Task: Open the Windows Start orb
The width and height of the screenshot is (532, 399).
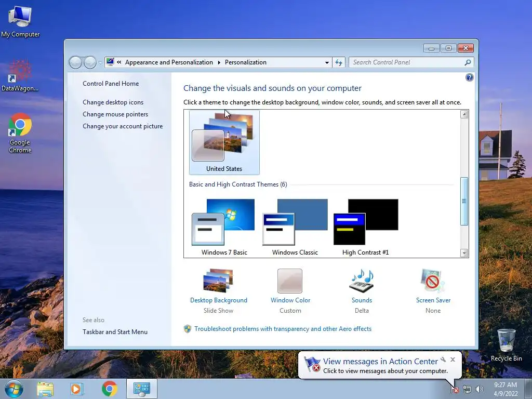Action: (x=14, y=389)
